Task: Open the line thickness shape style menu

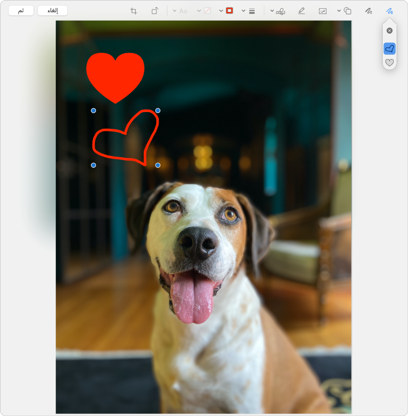Action: pos(252,11)
